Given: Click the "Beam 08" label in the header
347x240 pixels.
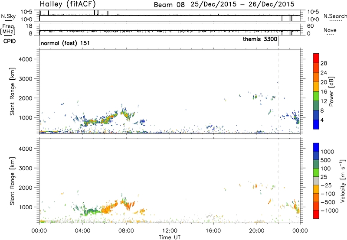Looking at the screenshot, I should 169,4.
